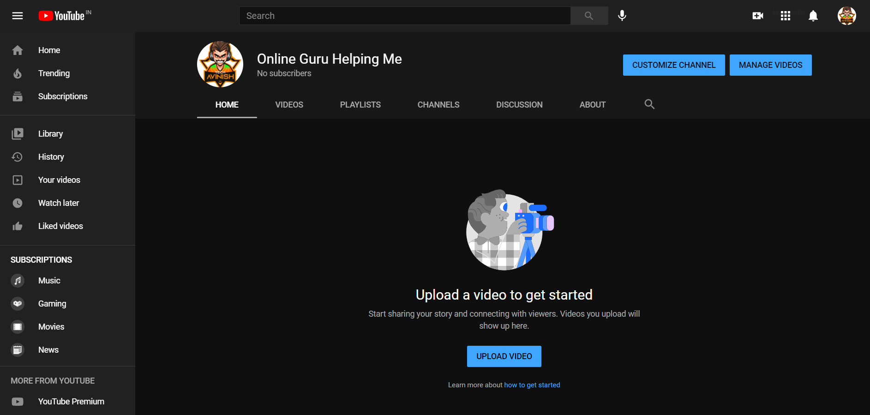Switch to the DISCUSSION tab
870x415 pixels.
tap(520, 105)
